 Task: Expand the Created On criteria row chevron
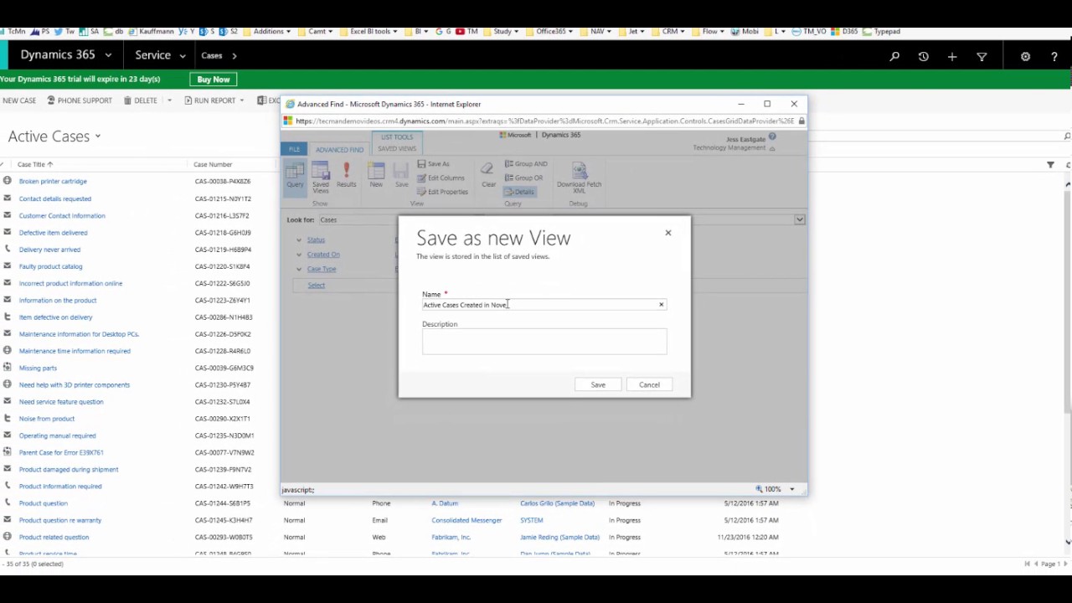coord(299,255)
